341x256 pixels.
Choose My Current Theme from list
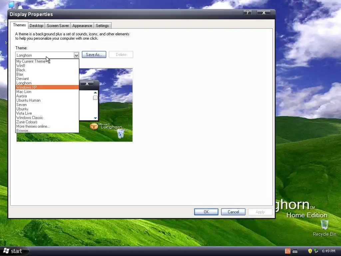click(x=47, y=61)
